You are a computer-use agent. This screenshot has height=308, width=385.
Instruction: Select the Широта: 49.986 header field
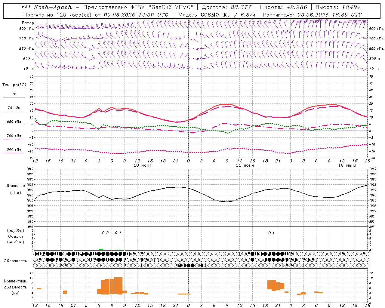point(284,7)
